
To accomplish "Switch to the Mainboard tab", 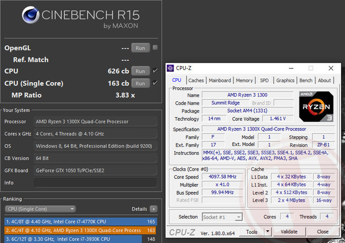I will coord(220,80).
